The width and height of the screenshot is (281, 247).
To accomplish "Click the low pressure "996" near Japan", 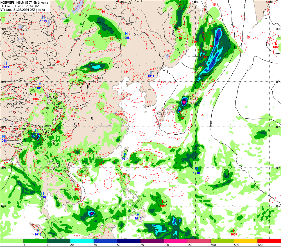I will (x=181, y=118).
